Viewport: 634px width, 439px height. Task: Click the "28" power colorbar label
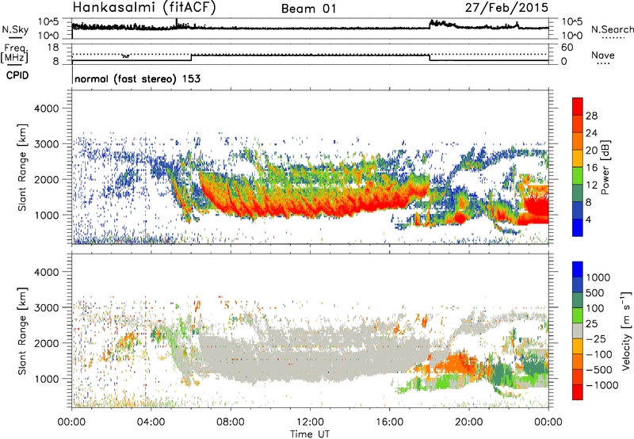coord(591,116)
